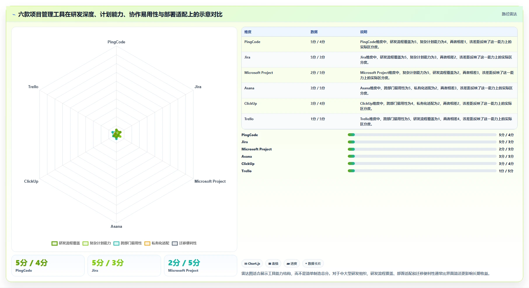Click the Asana axis label on the radar
Viewport: 529px width, 288px height.
pos(116,226)
